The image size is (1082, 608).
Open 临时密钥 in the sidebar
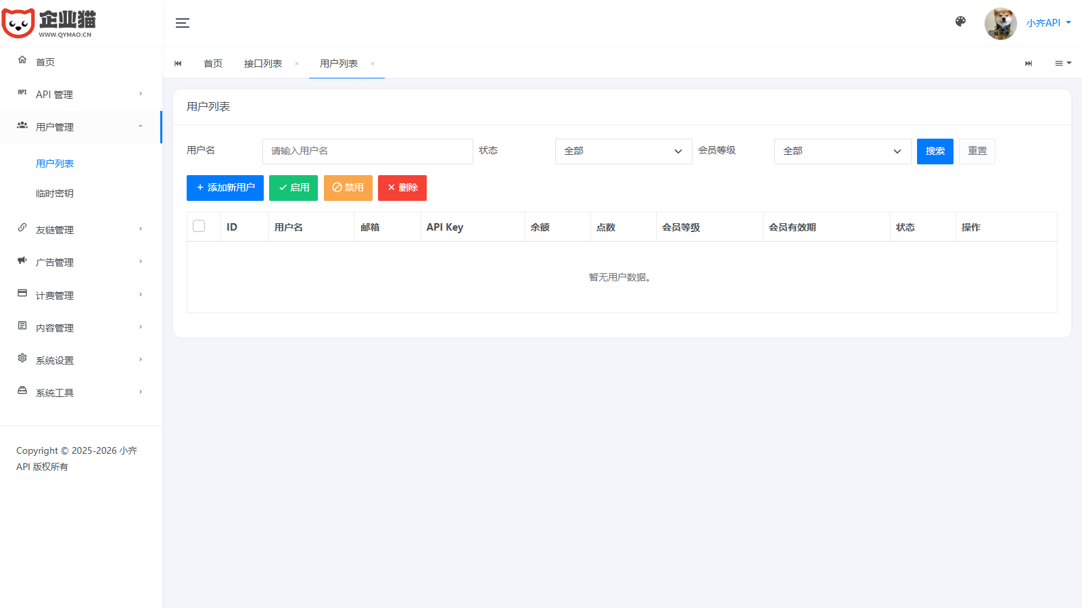click(x=55, y=193)
